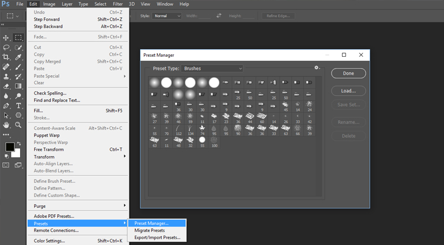Viewport: 444px width, 245px height.
Task: Click the Delete button
Action: (x=348, y=136)
